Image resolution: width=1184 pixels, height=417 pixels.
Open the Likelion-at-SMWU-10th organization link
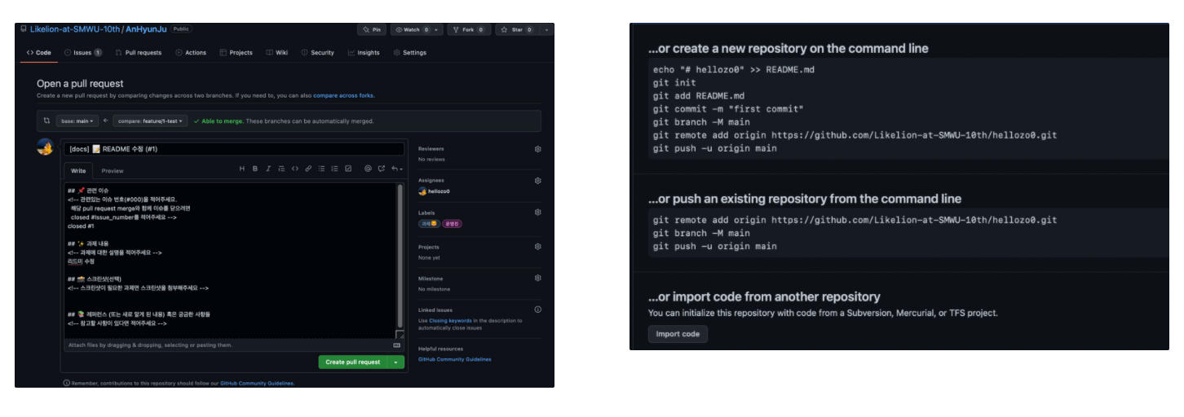(75, 29)
